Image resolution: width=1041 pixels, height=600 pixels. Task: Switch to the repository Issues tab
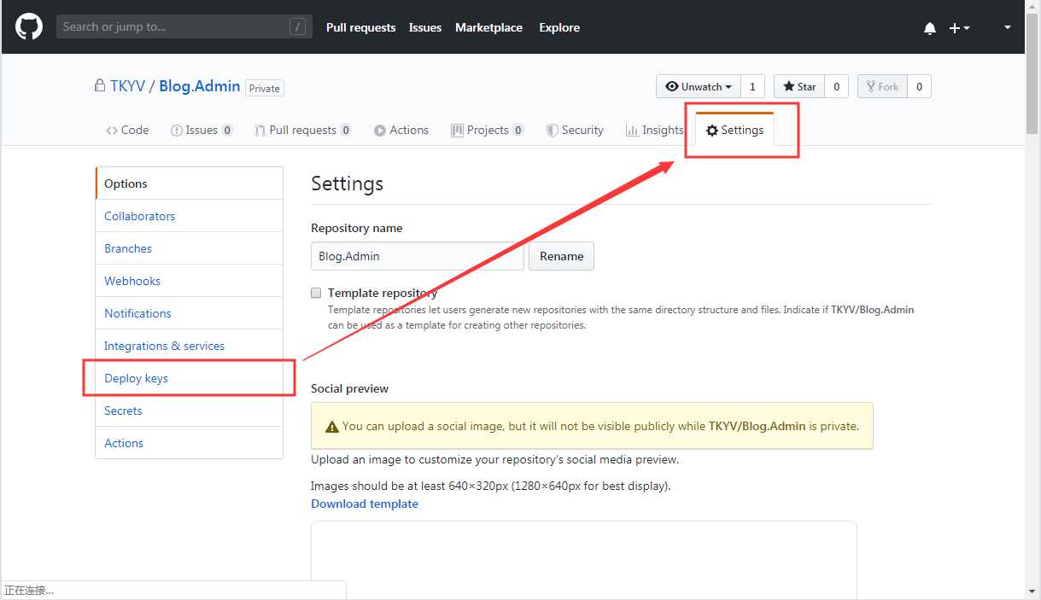[202, 130]
